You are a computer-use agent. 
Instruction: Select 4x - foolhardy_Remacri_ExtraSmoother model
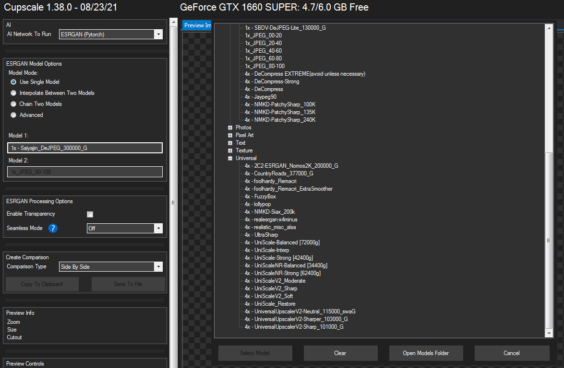coord(289,189)
